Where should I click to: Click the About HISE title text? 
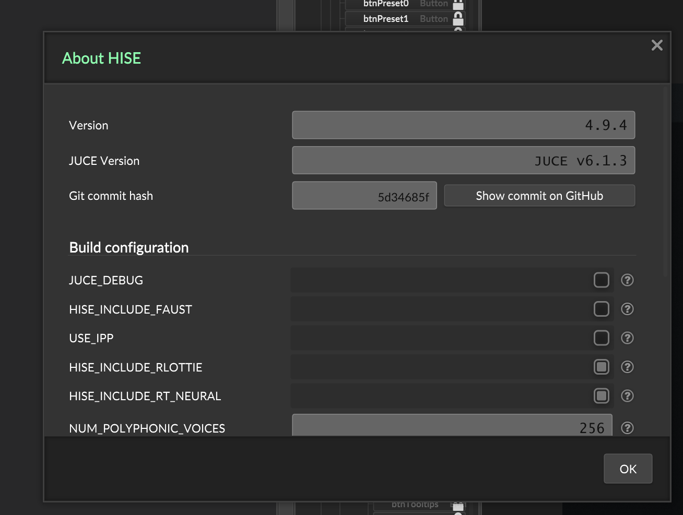click(x=101, y=58)
